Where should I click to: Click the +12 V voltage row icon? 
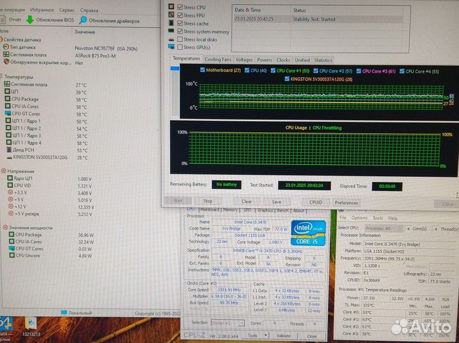(x=11, y=206)
